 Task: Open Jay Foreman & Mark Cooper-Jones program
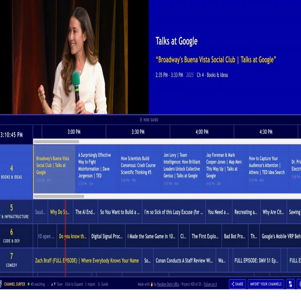click(x=225, y=169)
